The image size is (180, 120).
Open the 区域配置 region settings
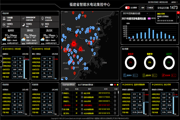[150, 8]
